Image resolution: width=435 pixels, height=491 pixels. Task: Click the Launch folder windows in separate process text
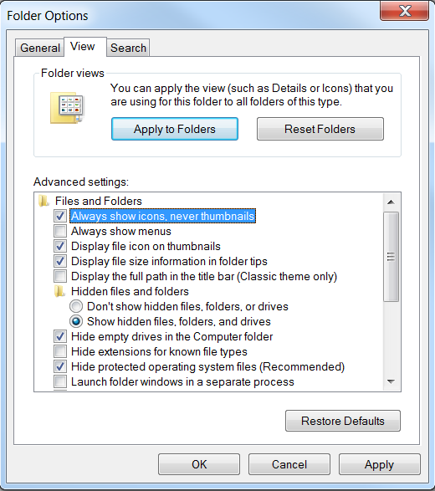182,381
